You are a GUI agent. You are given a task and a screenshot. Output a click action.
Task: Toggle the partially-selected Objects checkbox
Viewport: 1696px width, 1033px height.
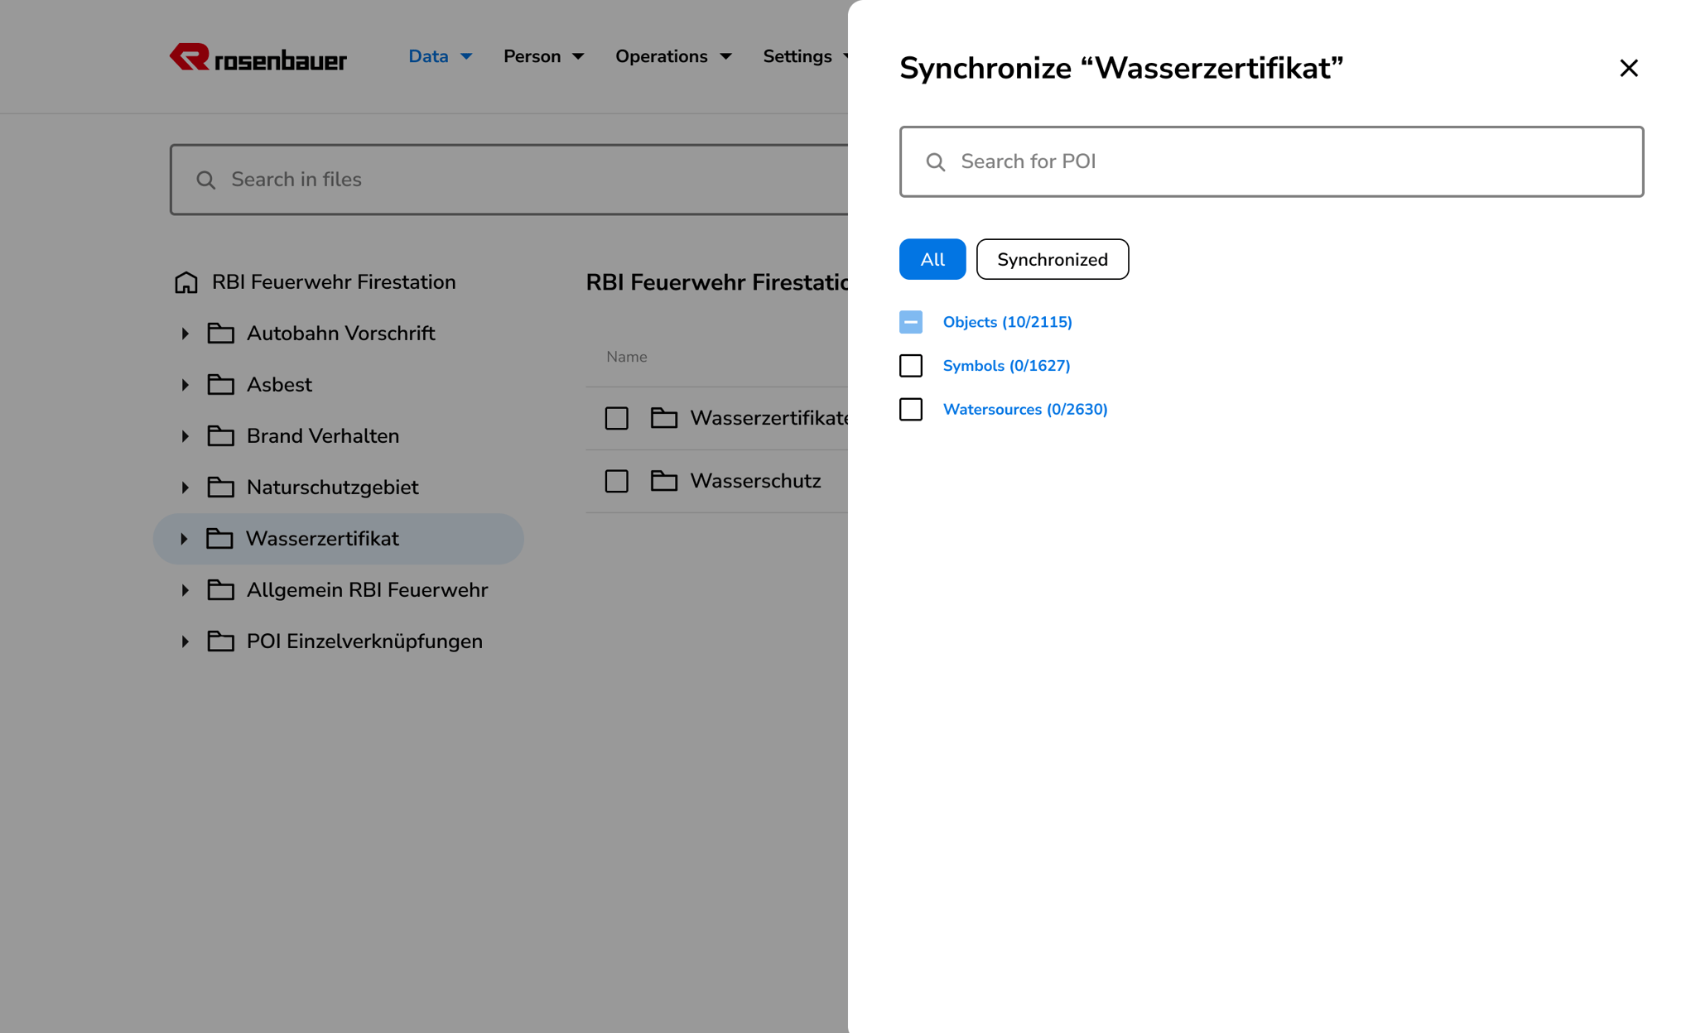(x=911, y=321)
